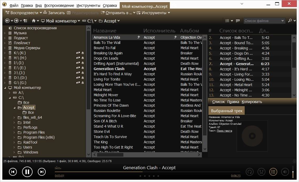Viewport: 299px width, 182px height.
Task: Select Список воспроизведения in the tree
Action: (35, 28)
